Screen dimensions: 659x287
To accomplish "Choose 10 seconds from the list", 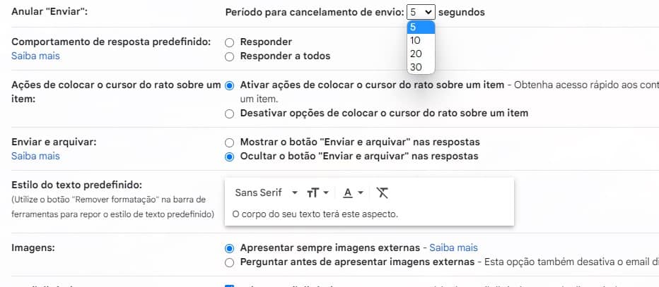I will click(421, 41).
